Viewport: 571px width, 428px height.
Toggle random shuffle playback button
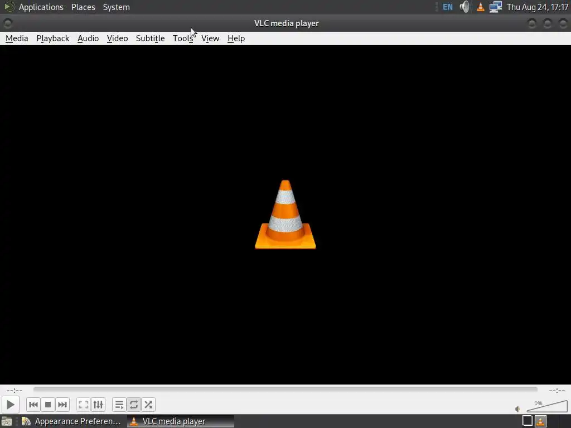pos(148,405)
